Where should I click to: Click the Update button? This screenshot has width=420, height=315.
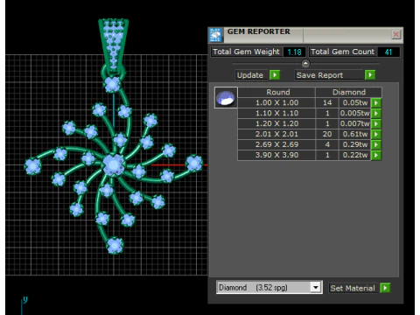coord(252,75)
